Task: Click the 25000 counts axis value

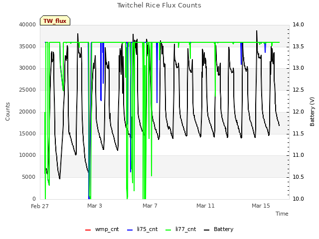Action: point(27,90)
